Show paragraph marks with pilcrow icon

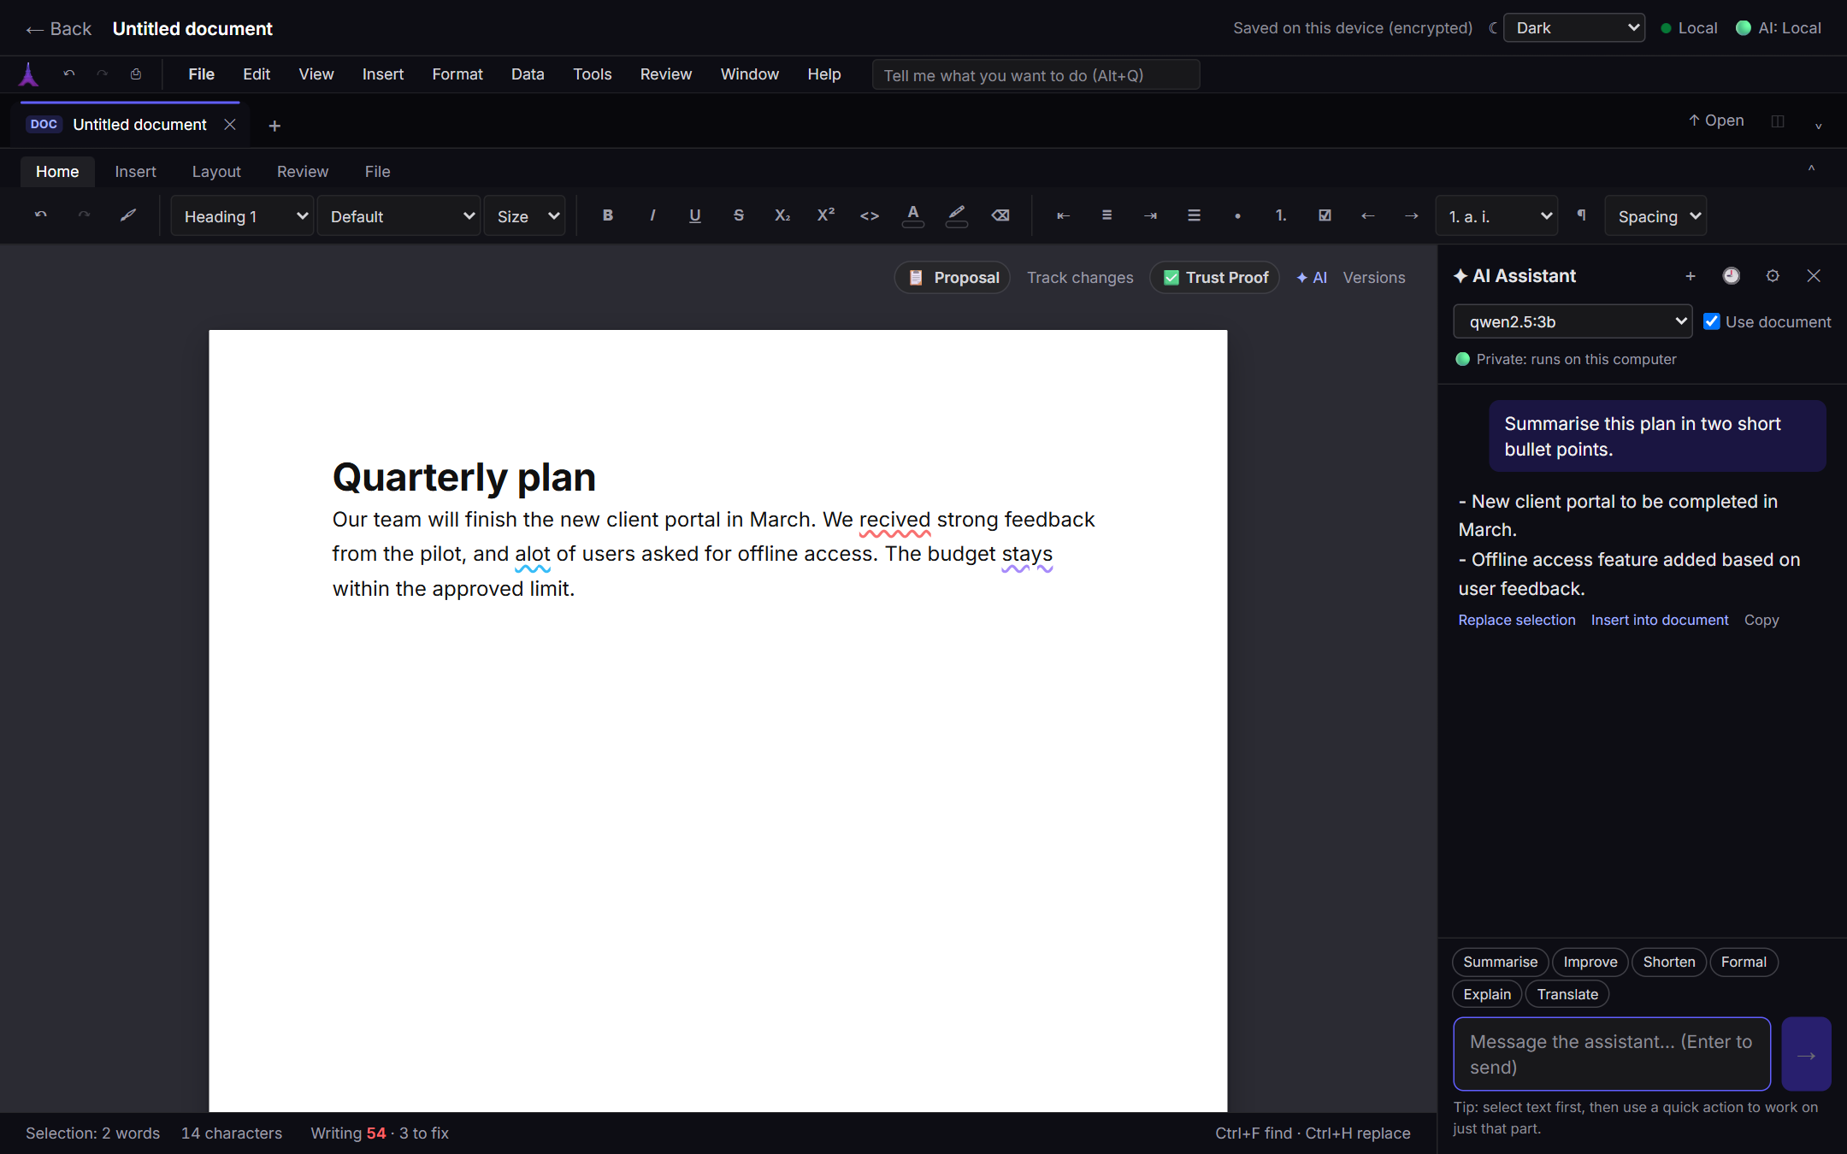coord(1582,215)
